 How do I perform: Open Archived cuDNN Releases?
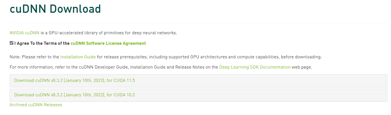click(36, 105)
